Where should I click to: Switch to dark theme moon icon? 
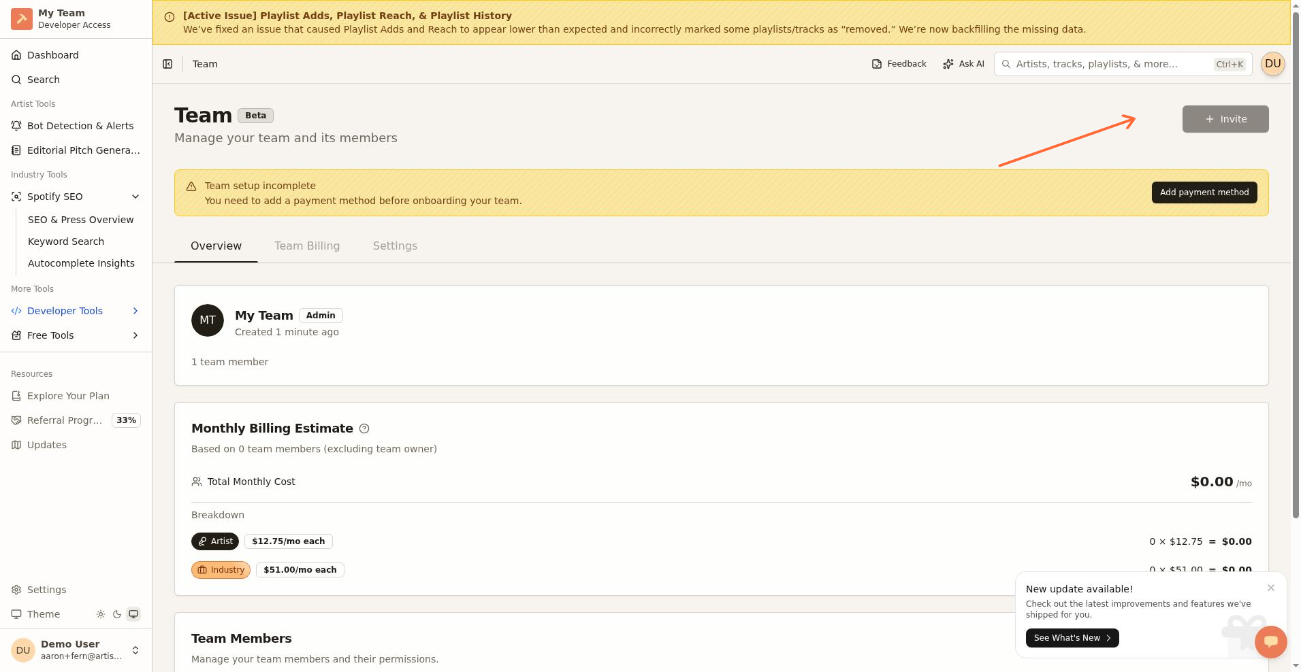click(x=117, y=614)
